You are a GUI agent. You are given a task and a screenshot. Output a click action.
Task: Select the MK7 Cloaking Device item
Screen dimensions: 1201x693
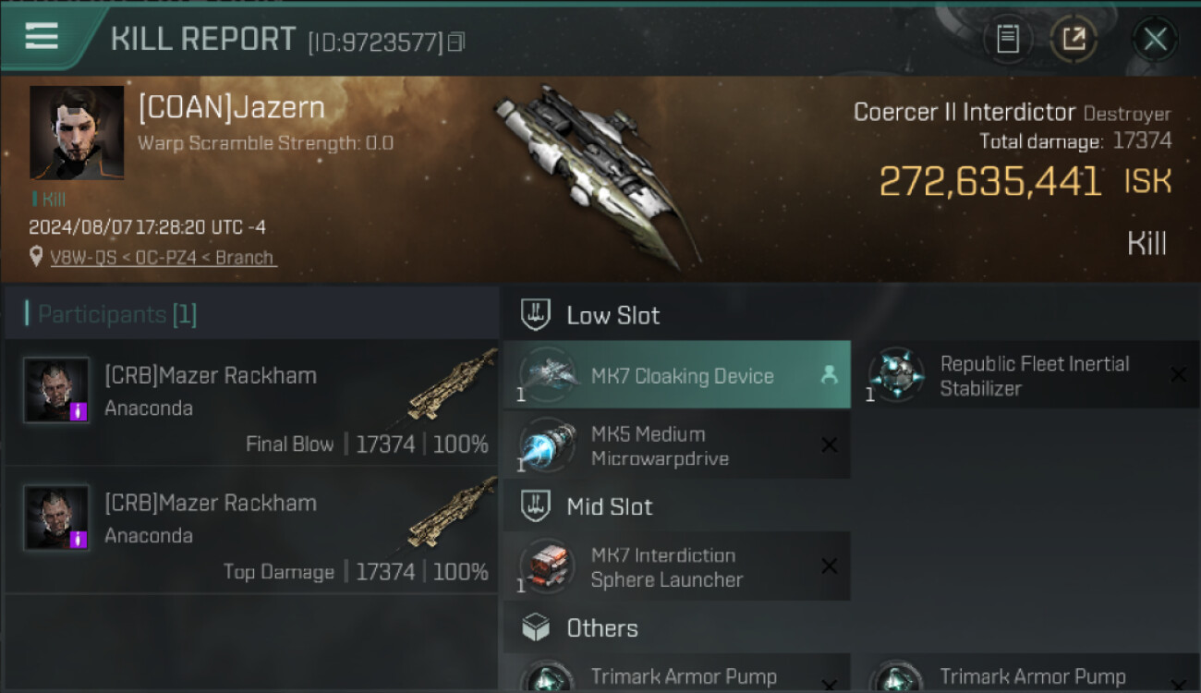(x=682, y=376)
